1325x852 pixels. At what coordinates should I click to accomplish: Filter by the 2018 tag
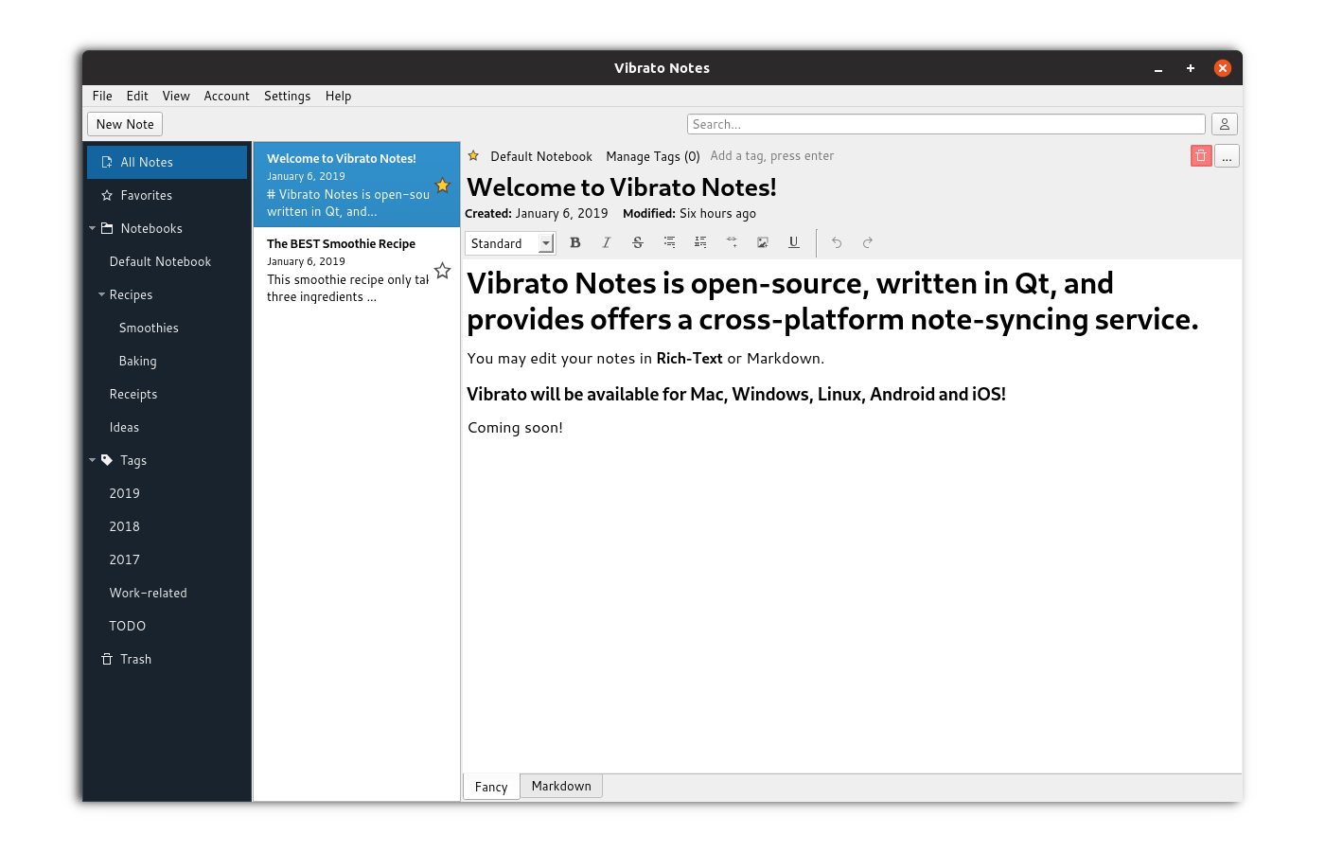tap(124, 526)
